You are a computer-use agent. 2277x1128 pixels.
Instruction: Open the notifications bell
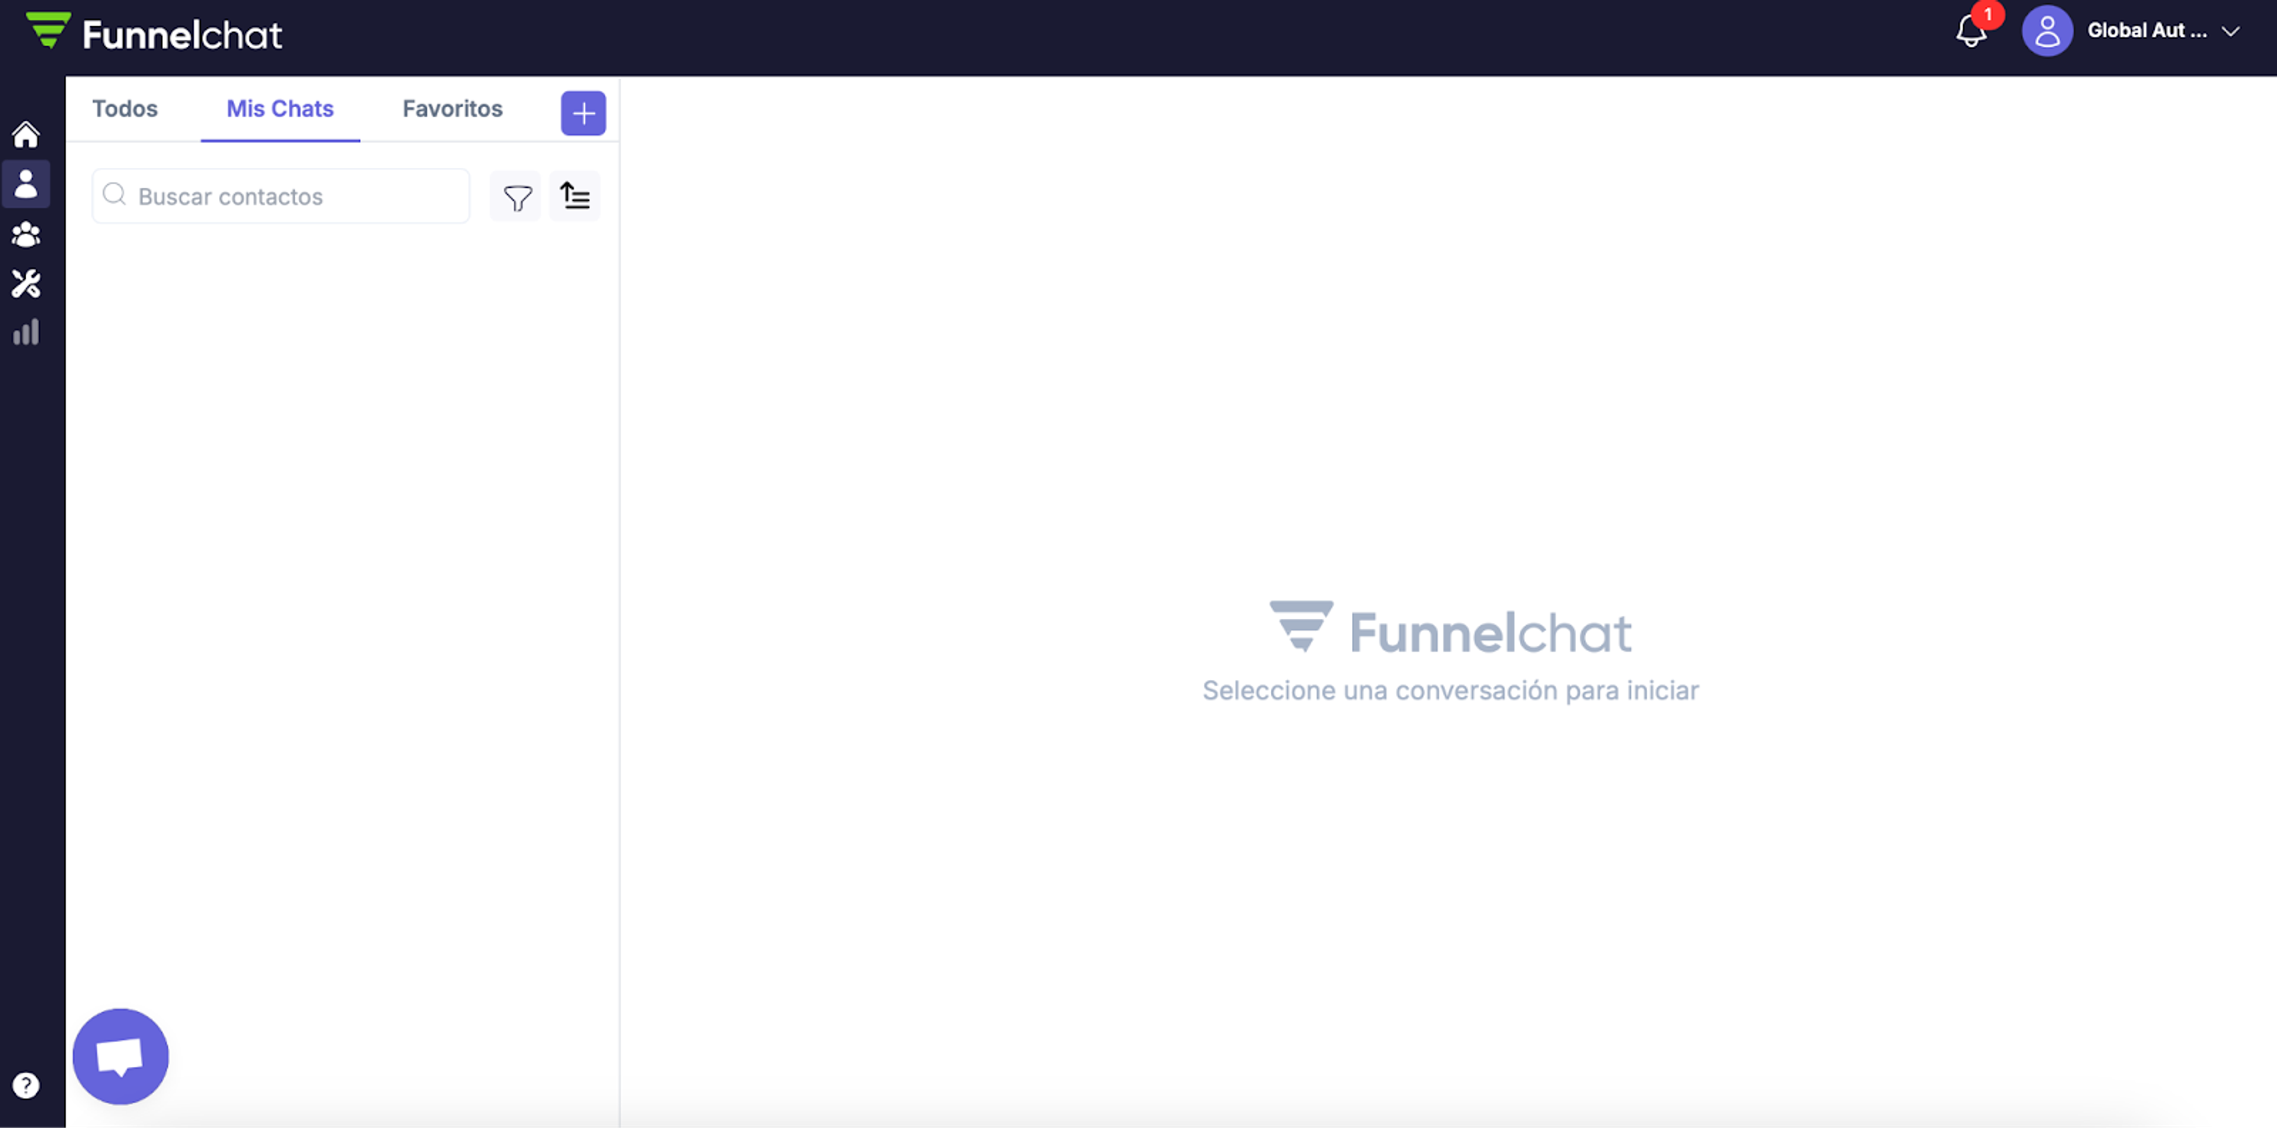click(1971, 32)
